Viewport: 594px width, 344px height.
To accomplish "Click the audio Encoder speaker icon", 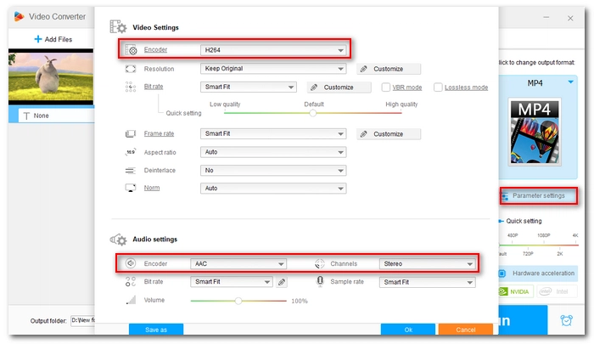I will pyautogui.click(x=131, y=263).
